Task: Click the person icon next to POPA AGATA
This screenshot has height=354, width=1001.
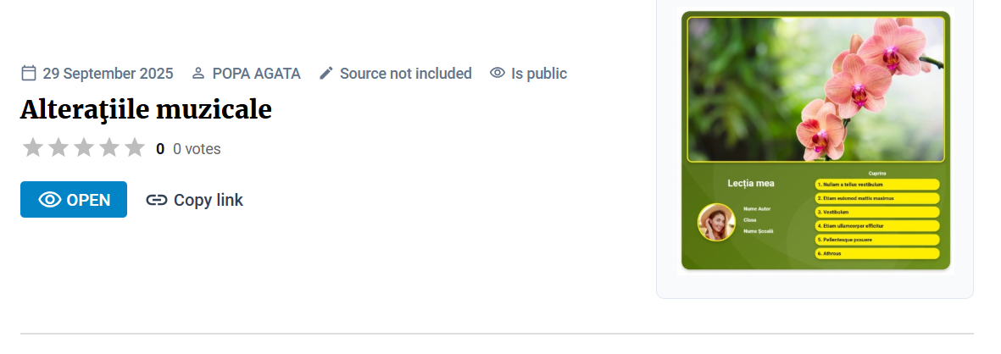Action: pyautogui.click(x=198, y=73)
